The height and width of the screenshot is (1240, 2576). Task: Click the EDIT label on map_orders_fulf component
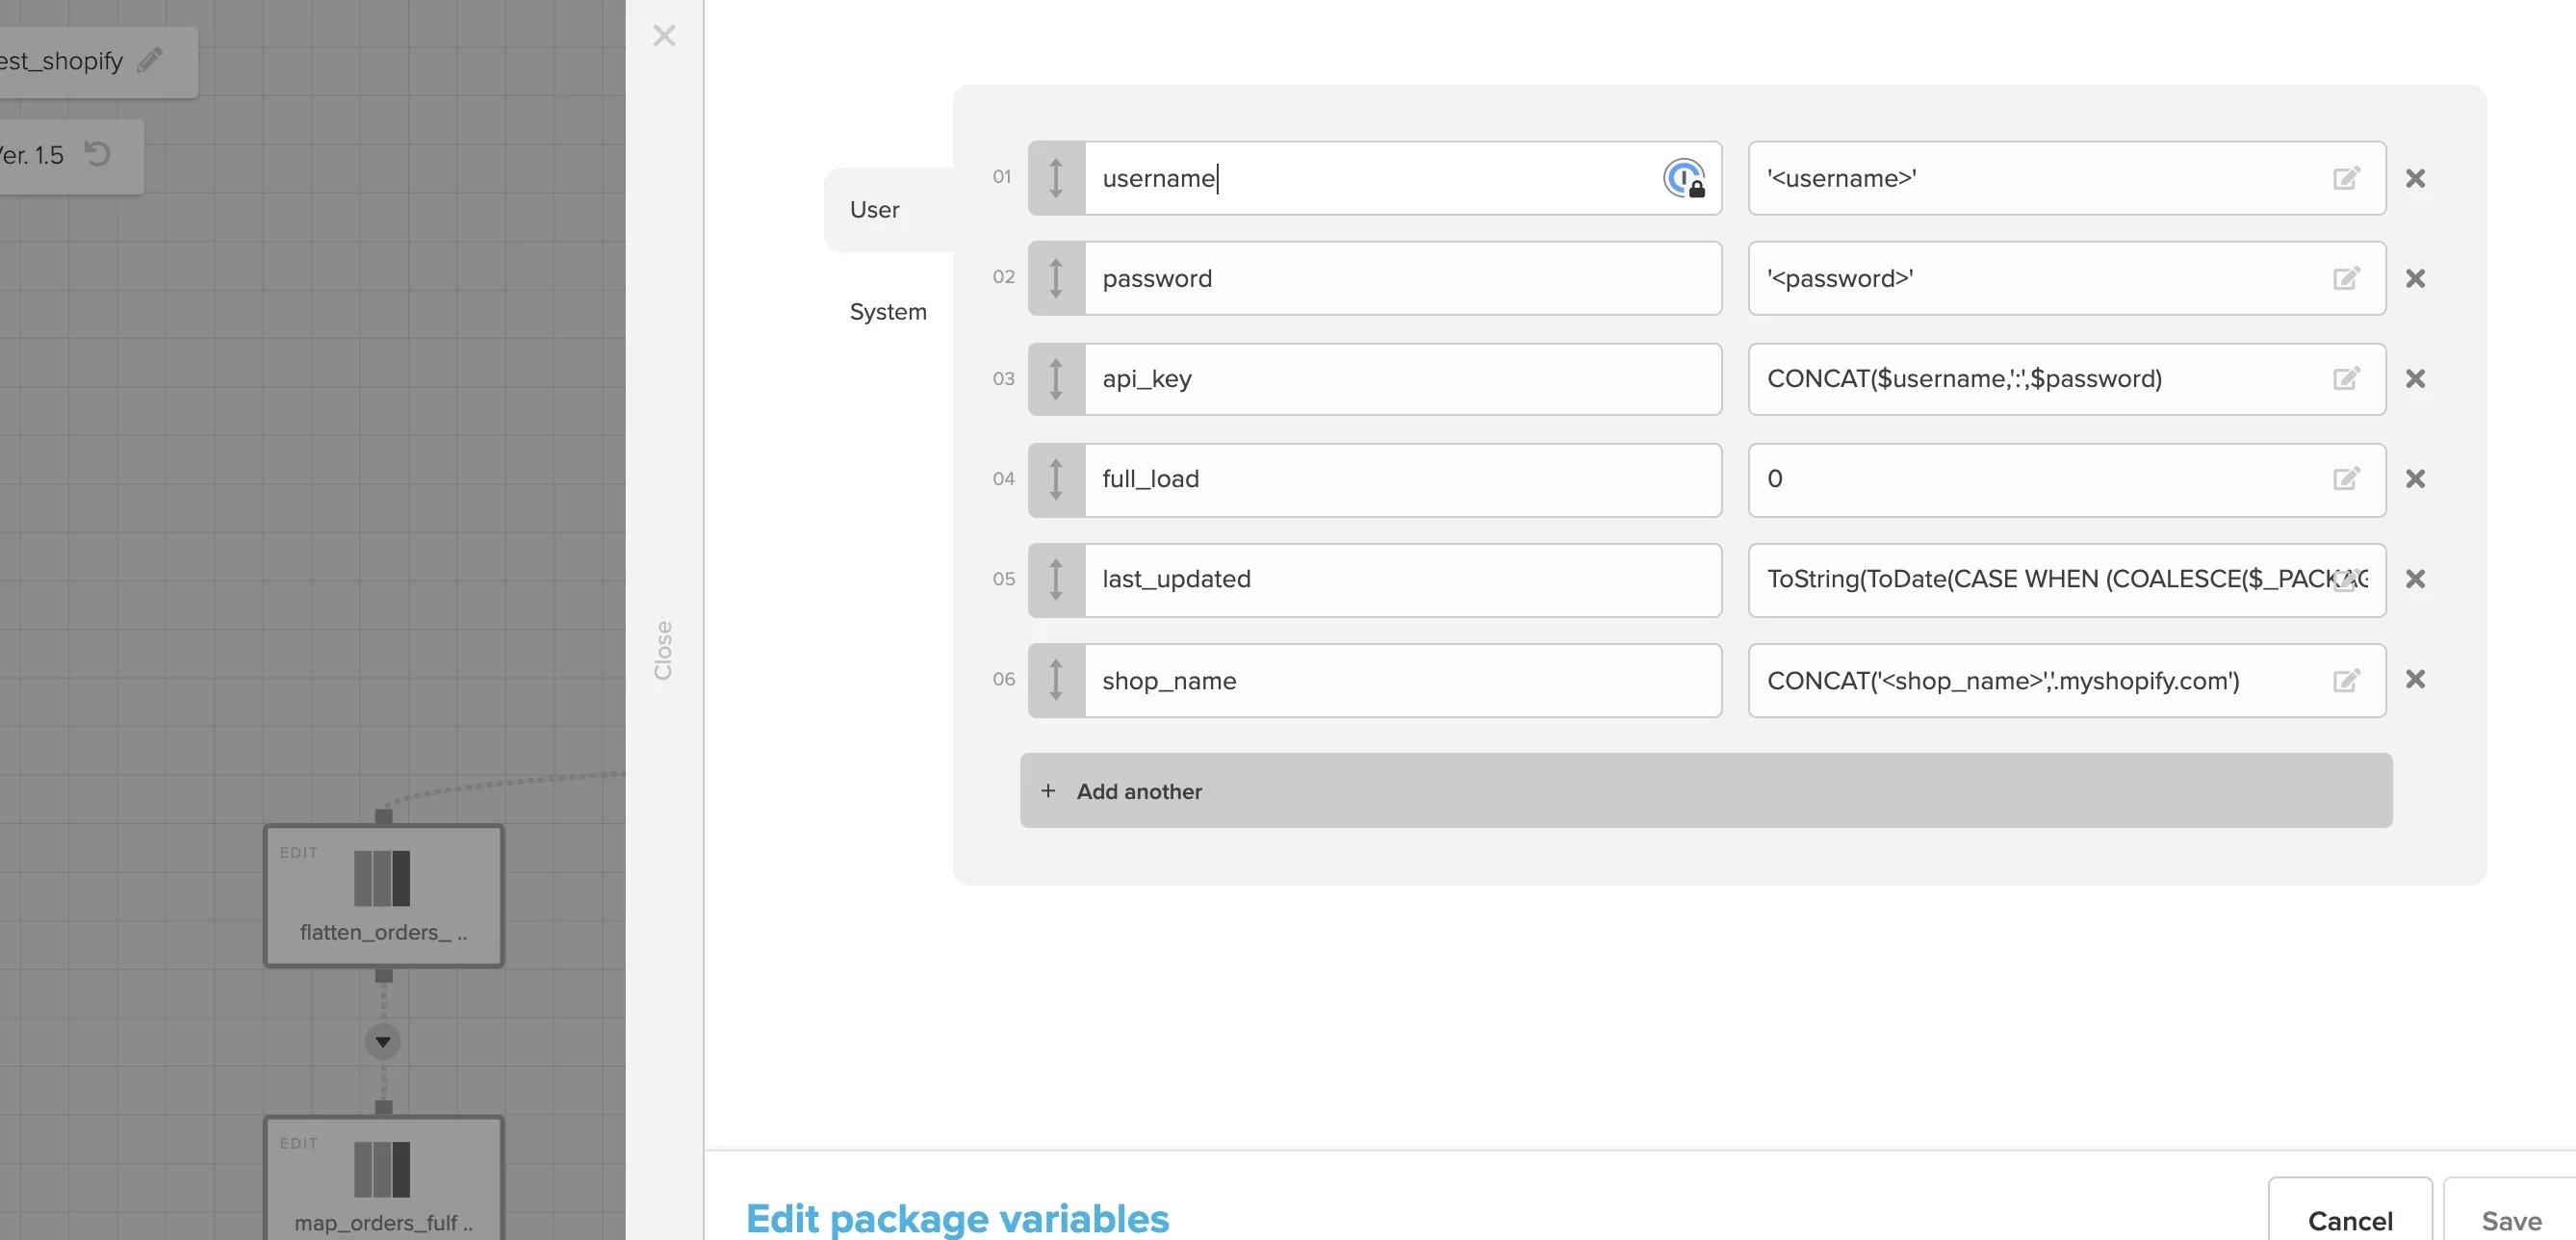[298, 1143]
